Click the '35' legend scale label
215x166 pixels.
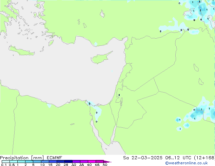tap(81, 165)
